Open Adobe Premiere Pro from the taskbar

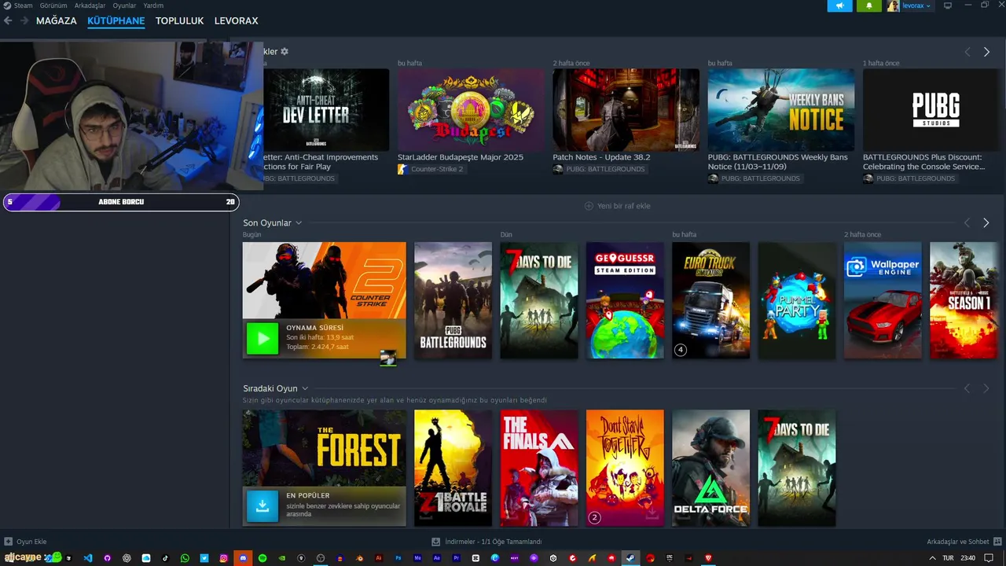pyautogui.click(x=456, y=558)
